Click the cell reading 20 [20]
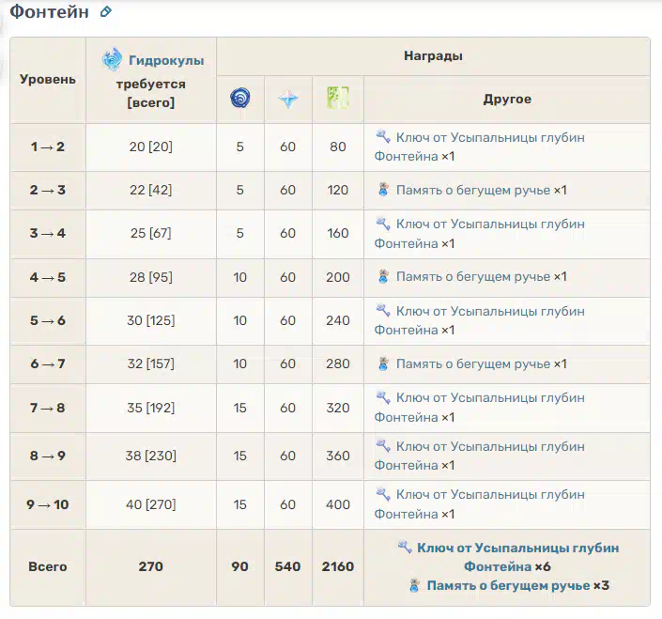 click(x=151, y=147)
